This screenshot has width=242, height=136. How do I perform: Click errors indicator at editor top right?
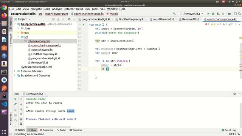207,24
